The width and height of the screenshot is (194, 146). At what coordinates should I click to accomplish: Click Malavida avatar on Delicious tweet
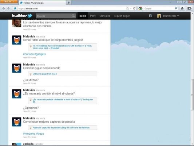point(17,68)
